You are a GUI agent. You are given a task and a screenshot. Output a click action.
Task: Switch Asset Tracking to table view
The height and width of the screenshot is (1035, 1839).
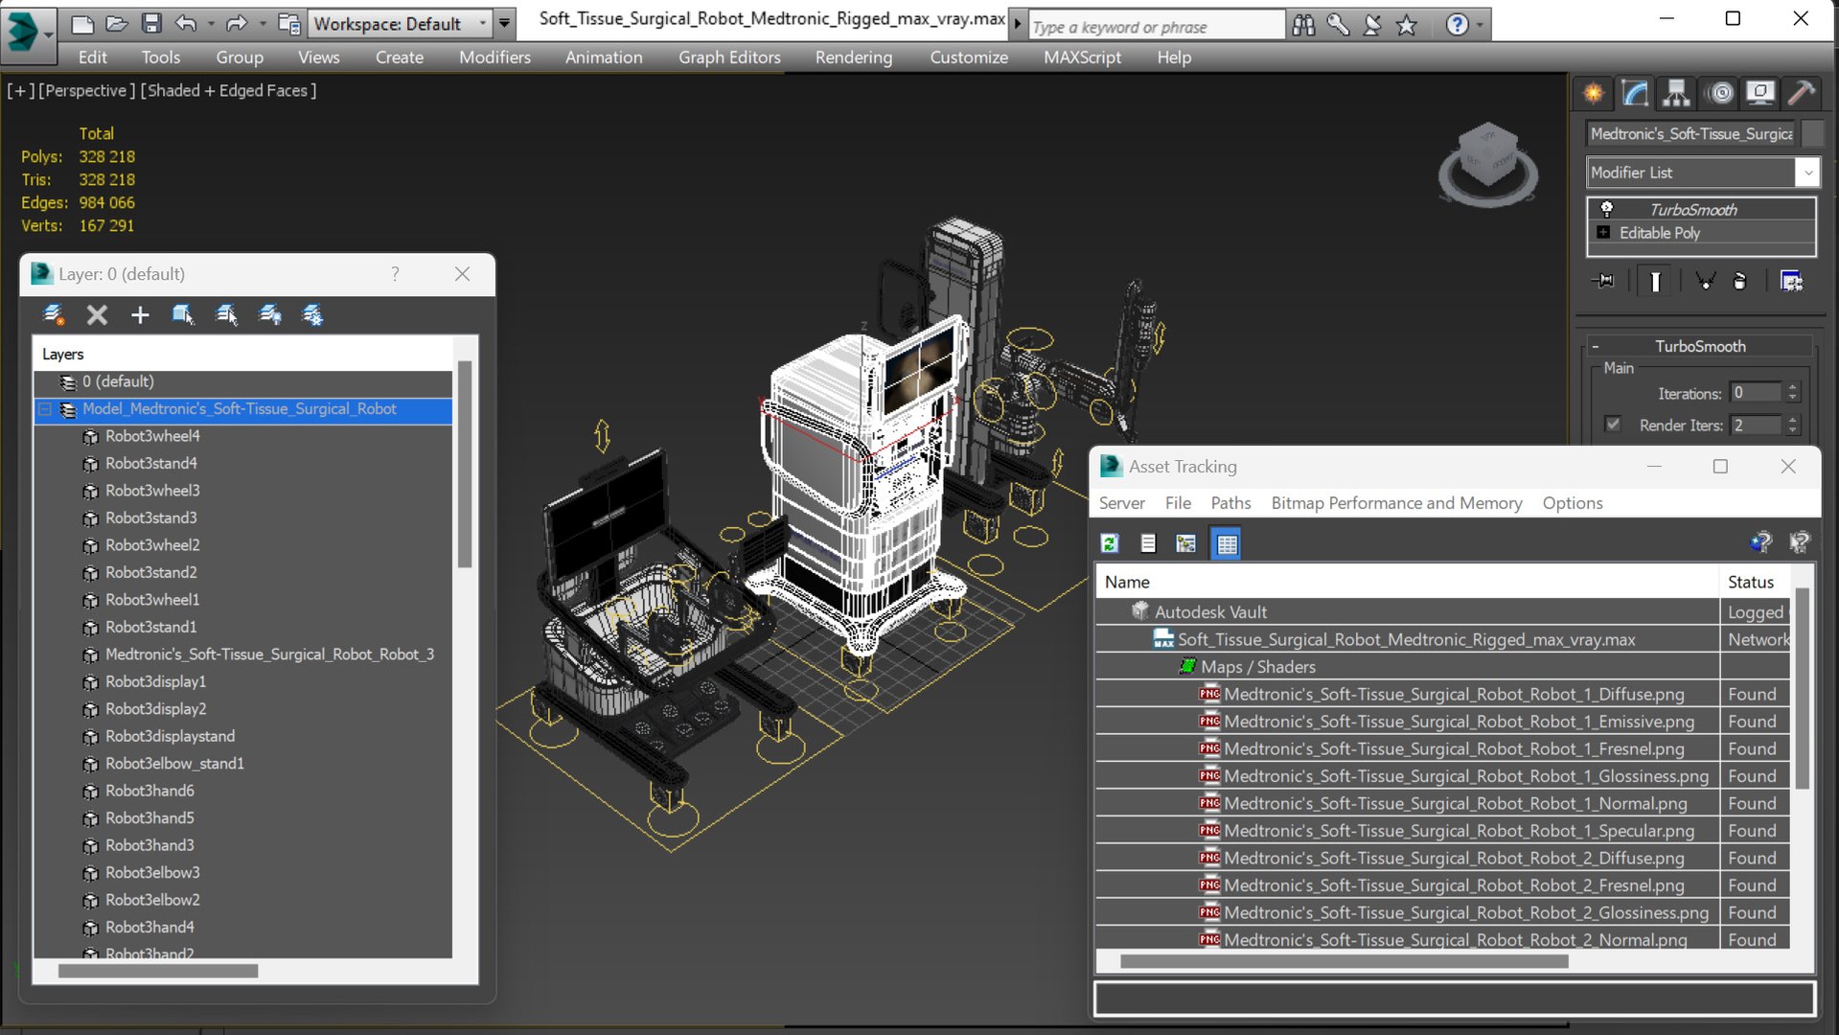(1227, 544)
